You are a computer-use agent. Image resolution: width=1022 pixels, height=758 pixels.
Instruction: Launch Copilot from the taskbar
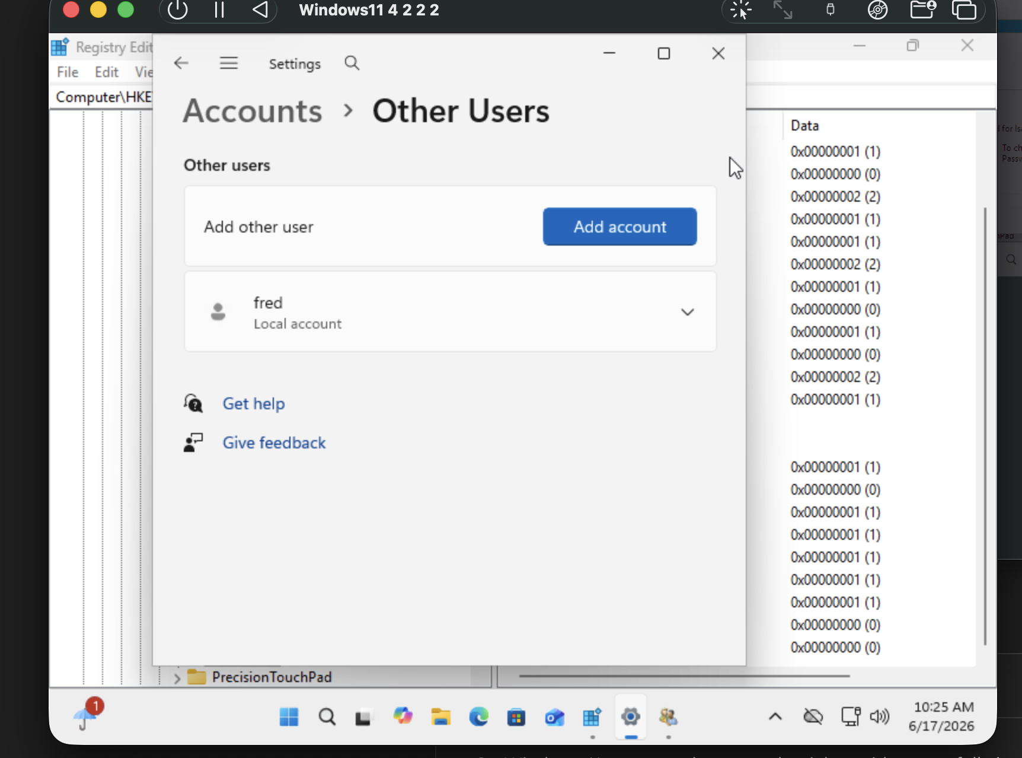pyautogui.click(x=403, y=716)
